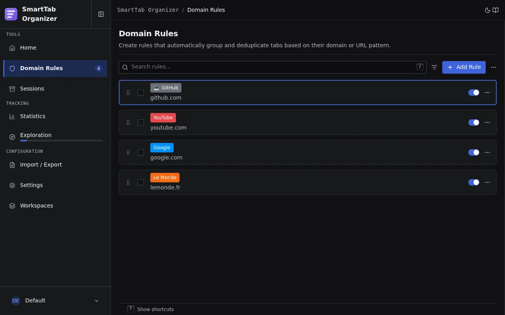Click the question mark shortcut key icon
The width and height of the screenshot is (505, 315).
(131, 309)
